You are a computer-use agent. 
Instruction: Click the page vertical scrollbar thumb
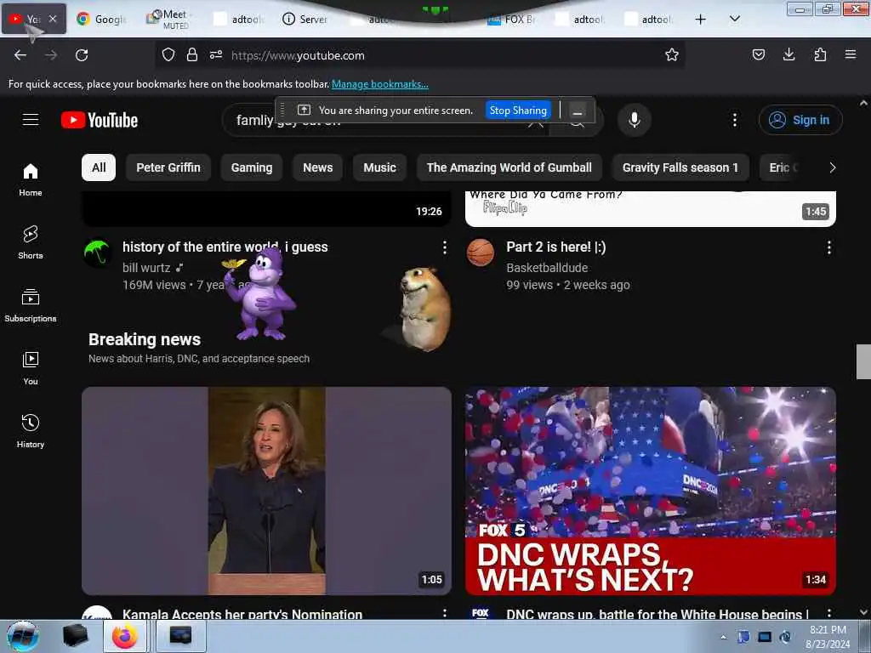(864, 361)
